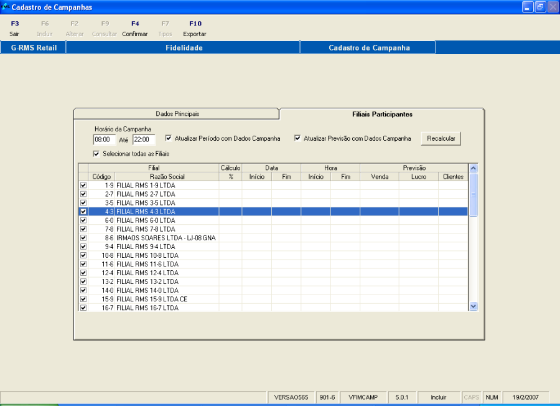
Task: Select row text FILIAL RMS 1-9 LTDA
Action: click(146, 185)
